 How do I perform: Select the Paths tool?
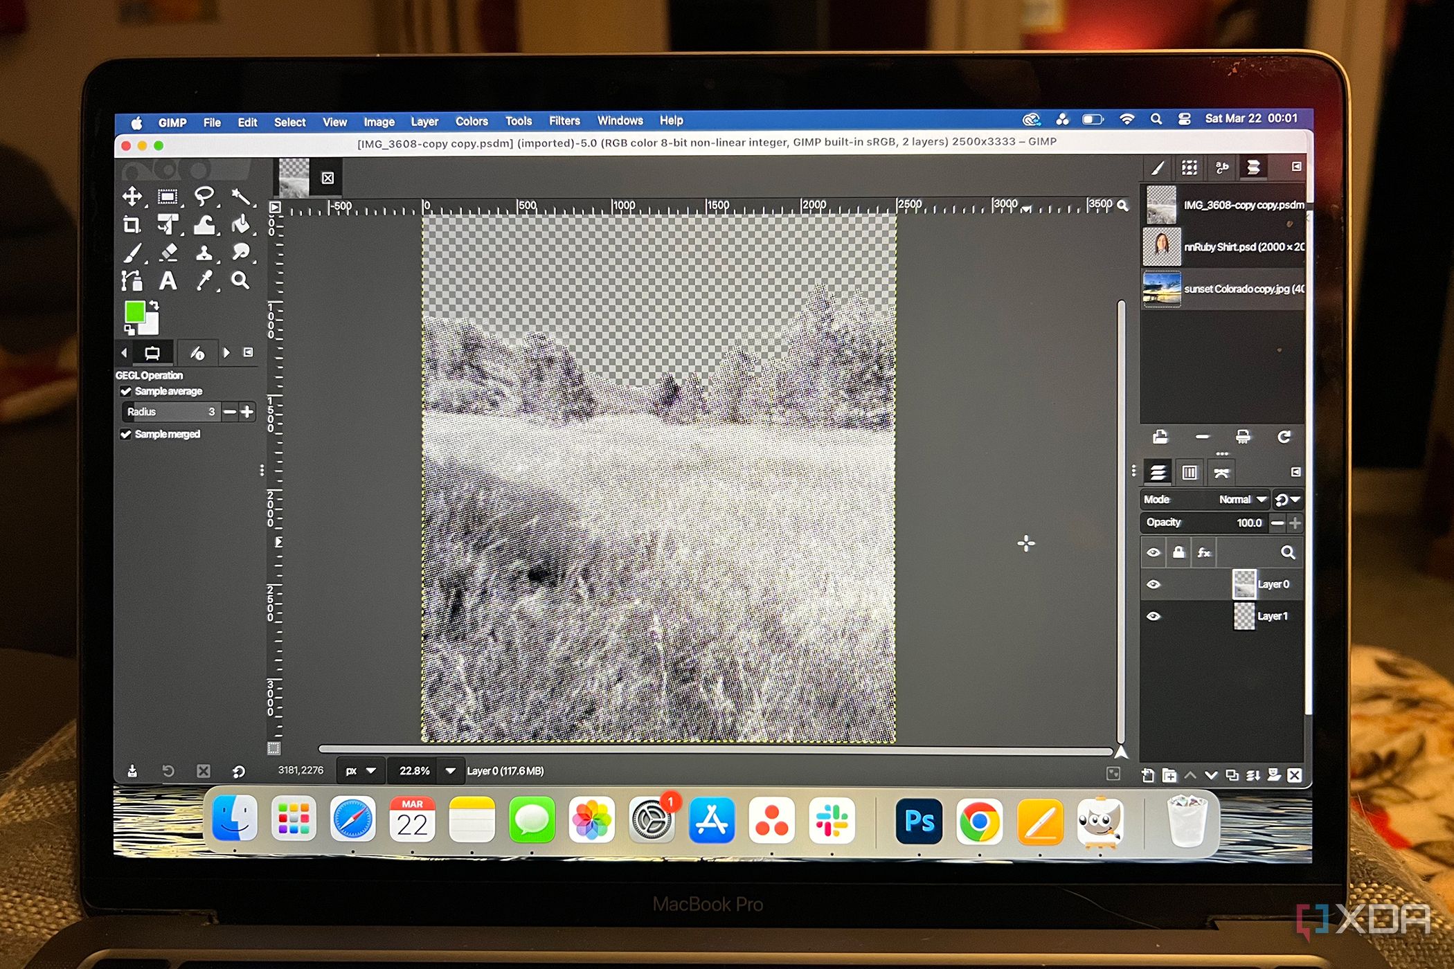click(132, 280)
